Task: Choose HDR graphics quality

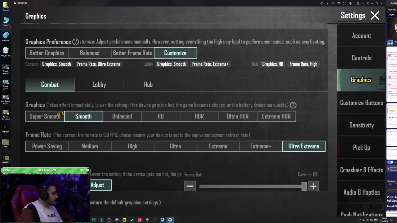Action: (199, 116)
